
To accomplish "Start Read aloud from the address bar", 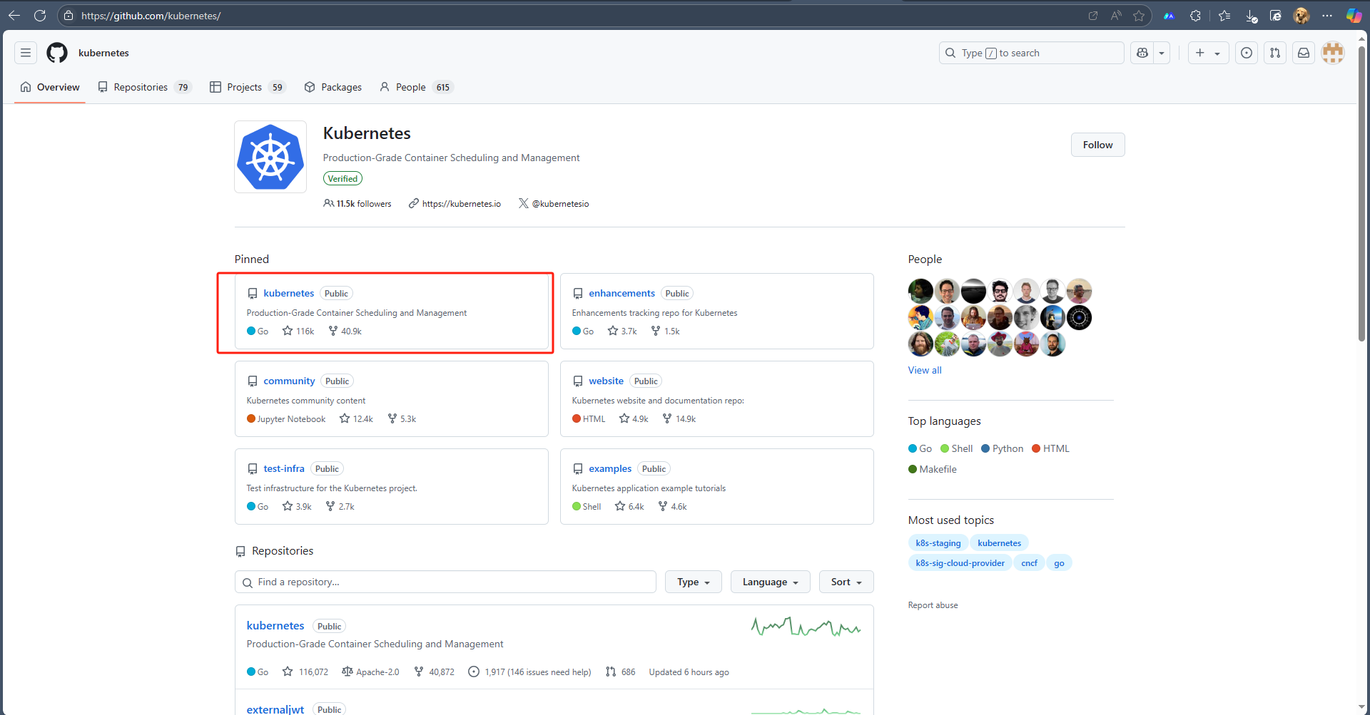I will coord(1116,15).
